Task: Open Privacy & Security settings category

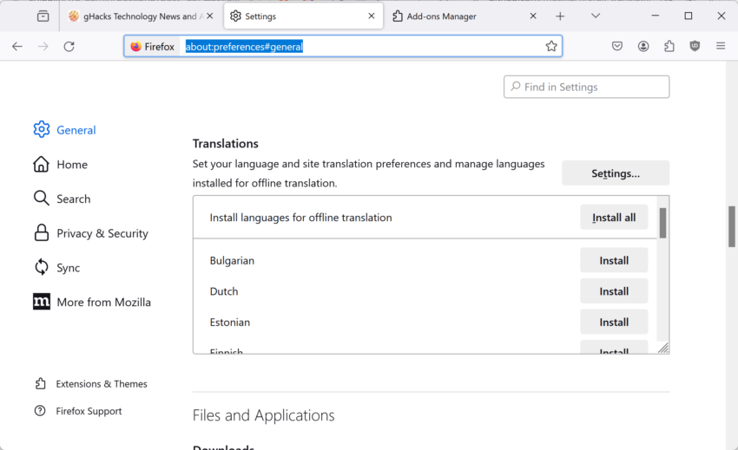Action: coord(90,233)
